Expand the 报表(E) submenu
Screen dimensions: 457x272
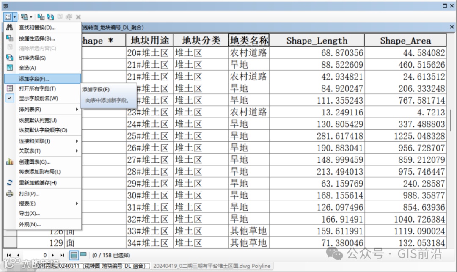coord(43,203)
